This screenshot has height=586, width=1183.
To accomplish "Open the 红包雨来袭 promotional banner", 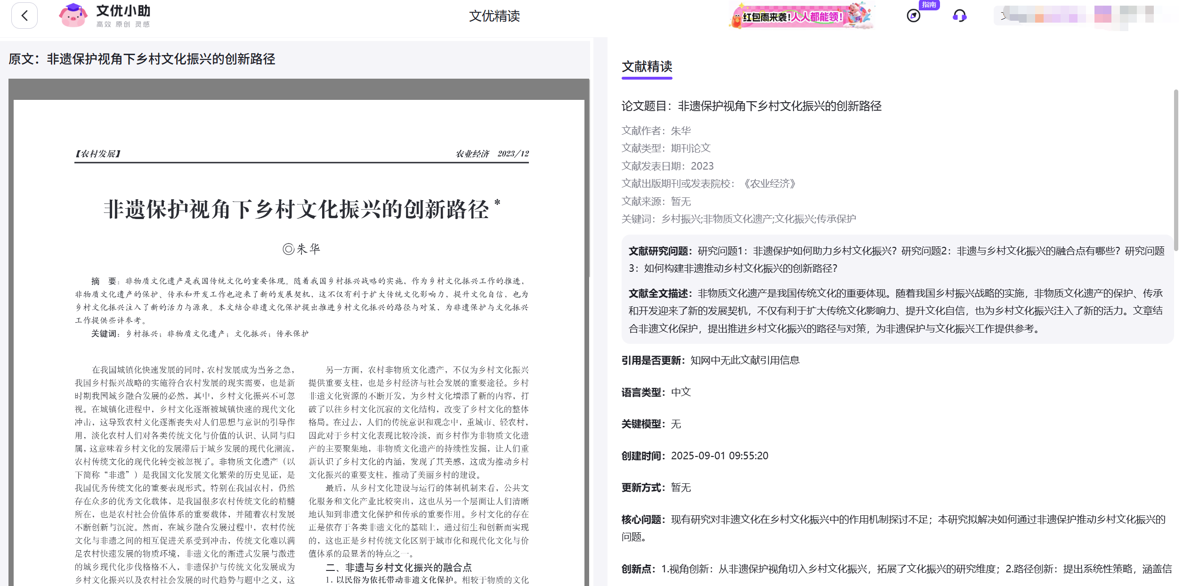I will pos(801,16).
